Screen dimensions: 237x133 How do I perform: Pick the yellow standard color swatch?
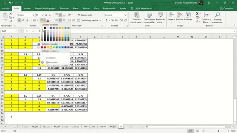[51, 47]
